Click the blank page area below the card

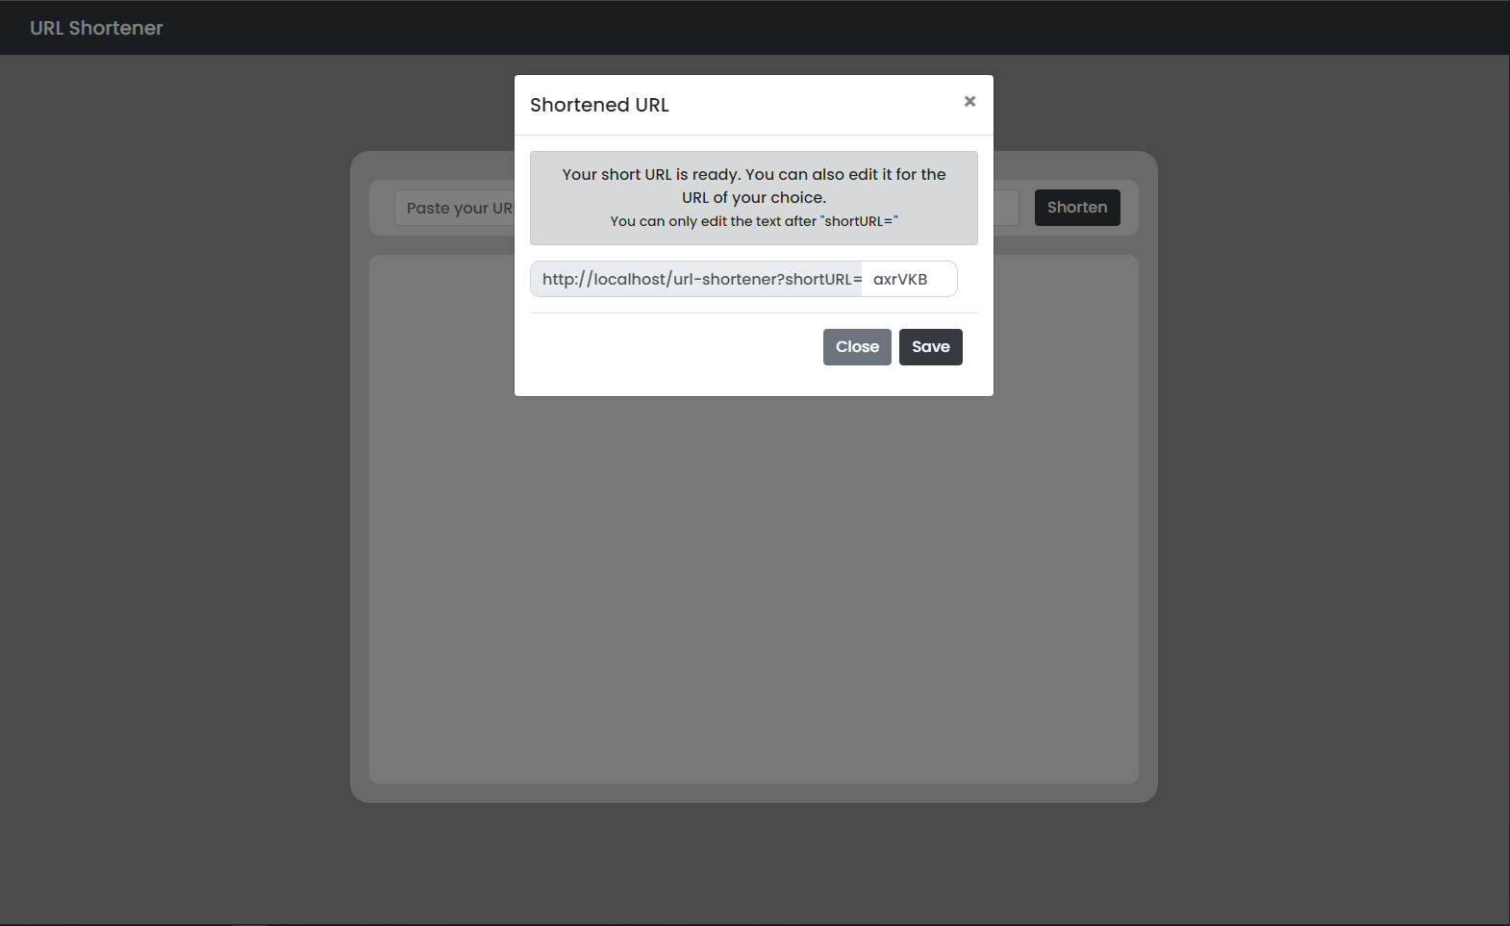click(754, 861)
